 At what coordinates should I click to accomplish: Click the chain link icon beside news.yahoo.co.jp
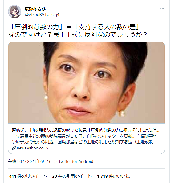pos(14,148)
